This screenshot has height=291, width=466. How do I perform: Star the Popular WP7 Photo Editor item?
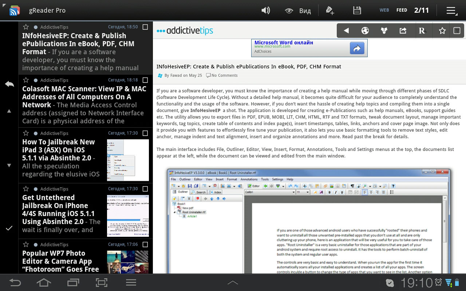(26, 244)
